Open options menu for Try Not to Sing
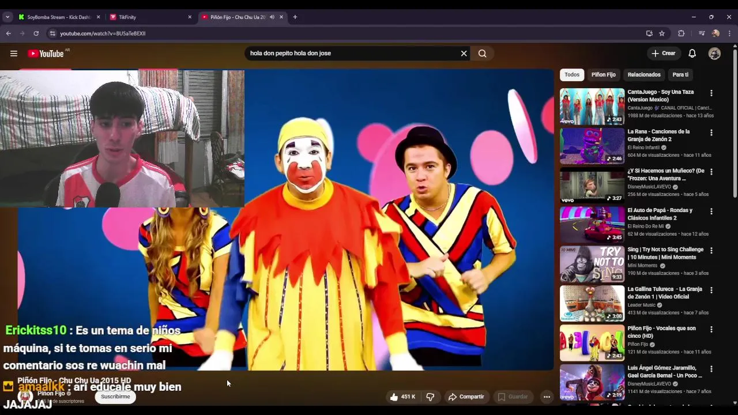 click(711, 251)
